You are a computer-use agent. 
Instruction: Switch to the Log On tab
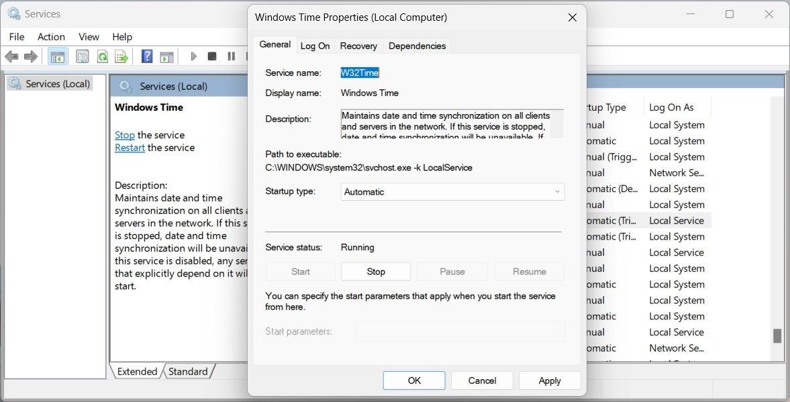click(x=315, y=46)
